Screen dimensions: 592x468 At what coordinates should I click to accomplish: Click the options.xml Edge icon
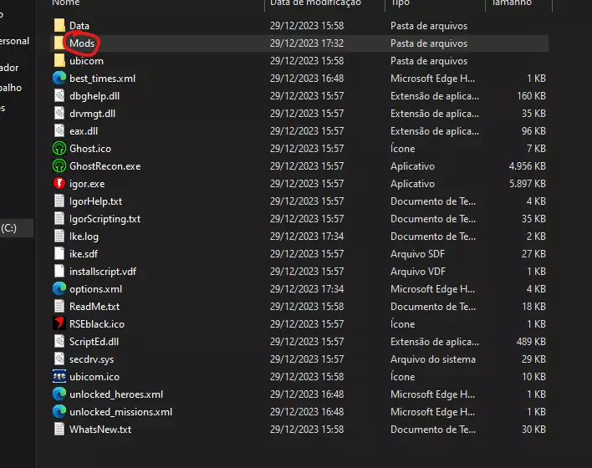pyautogui.click(x=59, y=289)
